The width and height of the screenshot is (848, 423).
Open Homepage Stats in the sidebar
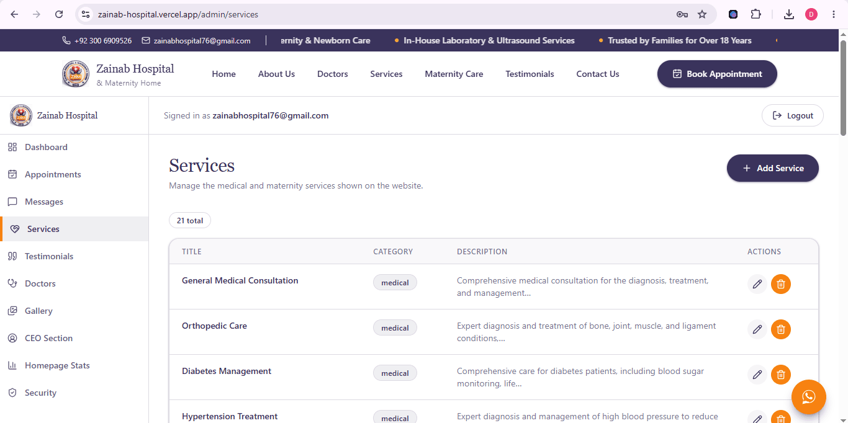click(x=74, y=365)
